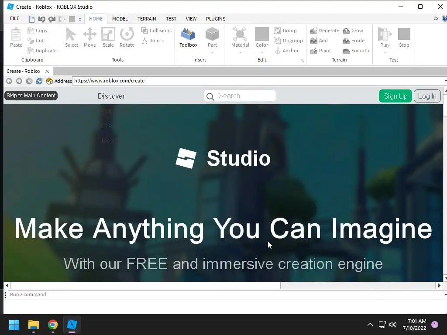
Task: Click the Paint terrain tool
Action: [x=321, y=51]
